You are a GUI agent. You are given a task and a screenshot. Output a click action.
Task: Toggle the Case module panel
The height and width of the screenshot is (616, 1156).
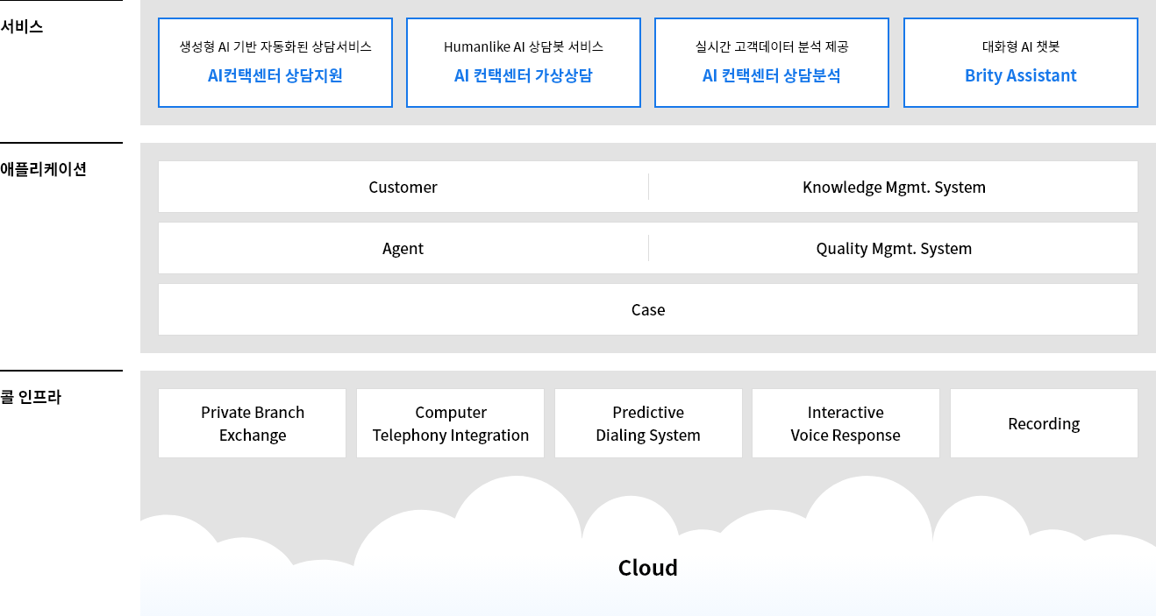coord(647,309)
